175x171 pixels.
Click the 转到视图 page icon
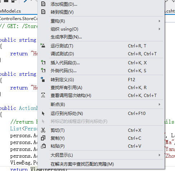point(43,12)
